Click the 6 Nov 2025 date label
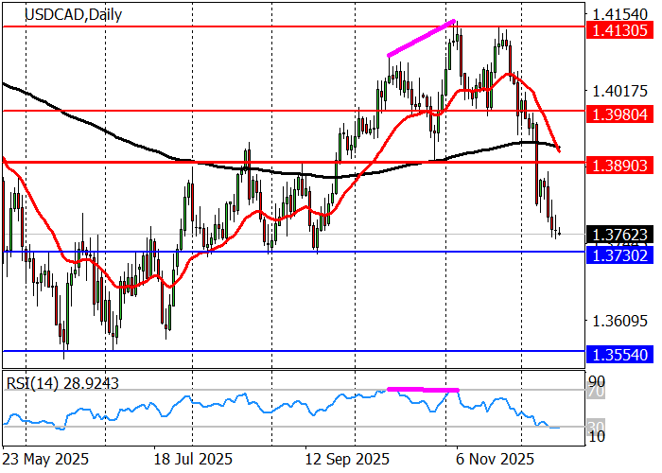The height and width of the screenshot is (473, 662). (495, 459)
